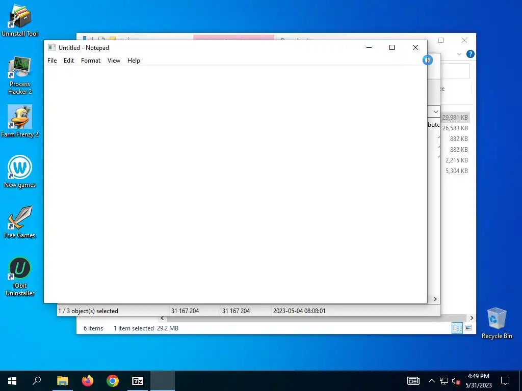
Task: Click the Notepad title bar icon
Action: pos(51,47)
